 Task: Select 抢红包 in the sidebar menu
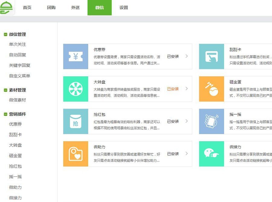pyautogui.click(x=15, y=166)
